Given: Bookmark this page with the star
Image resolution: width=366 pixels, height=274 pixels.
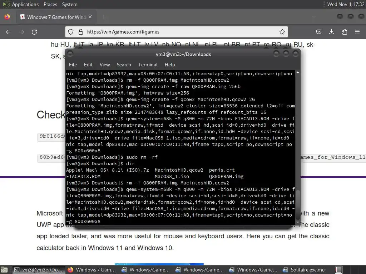Looking at the screenshot, I should (x=282, y=32).
